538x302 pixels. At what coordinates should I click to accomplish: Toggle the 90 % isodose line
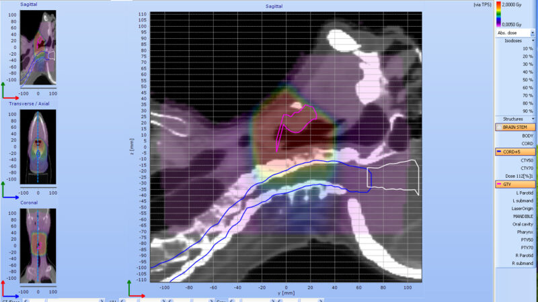coord(528,111)
